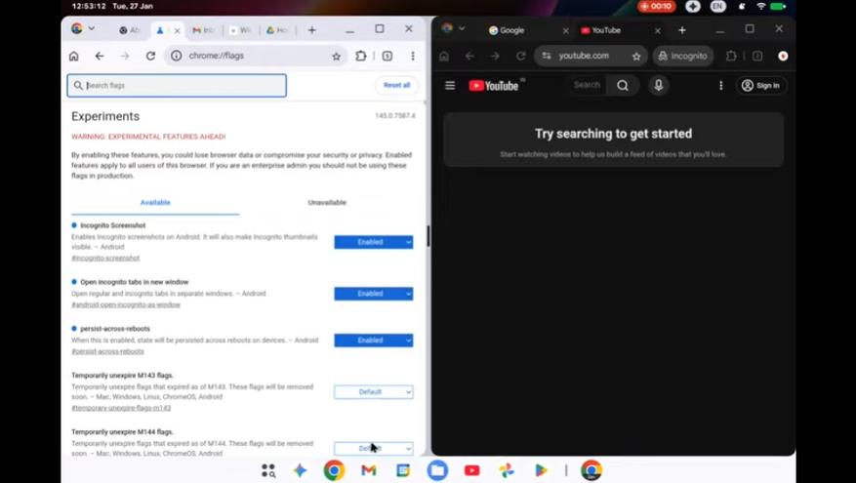This screenshot has width=856, height=483.
Task: Open YouTube settings three-dot menu
Action: 720,86
